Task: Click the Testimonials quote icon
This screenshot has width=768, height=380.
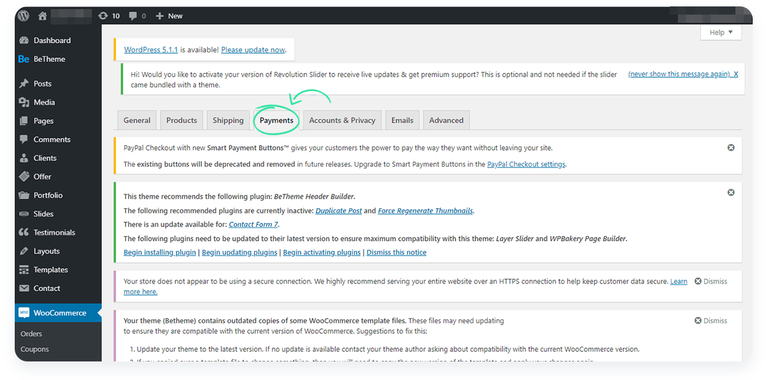Action: click(24, 232)
